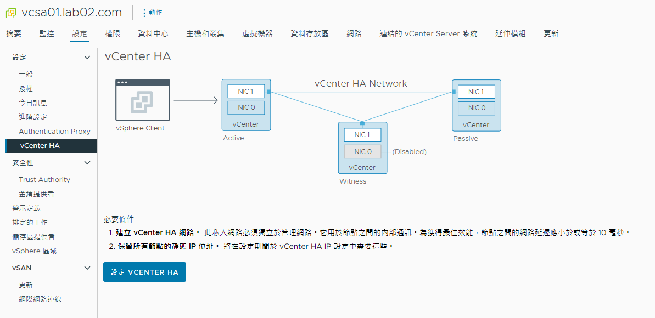Click the 設定 VCENTER HA button

coord(144,272)
